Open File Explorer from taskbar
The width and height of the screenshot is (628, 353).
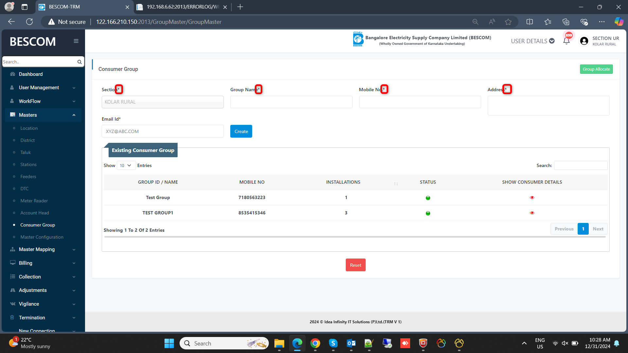[279, 343]
